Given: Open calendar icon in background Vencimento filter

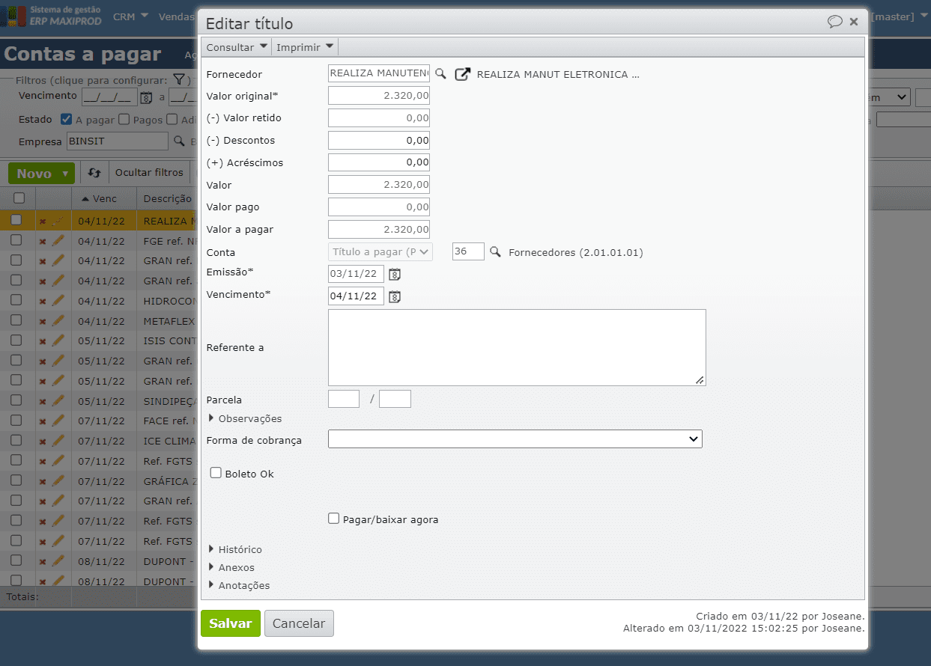Looking at the screenshot, I should (146, 97).
